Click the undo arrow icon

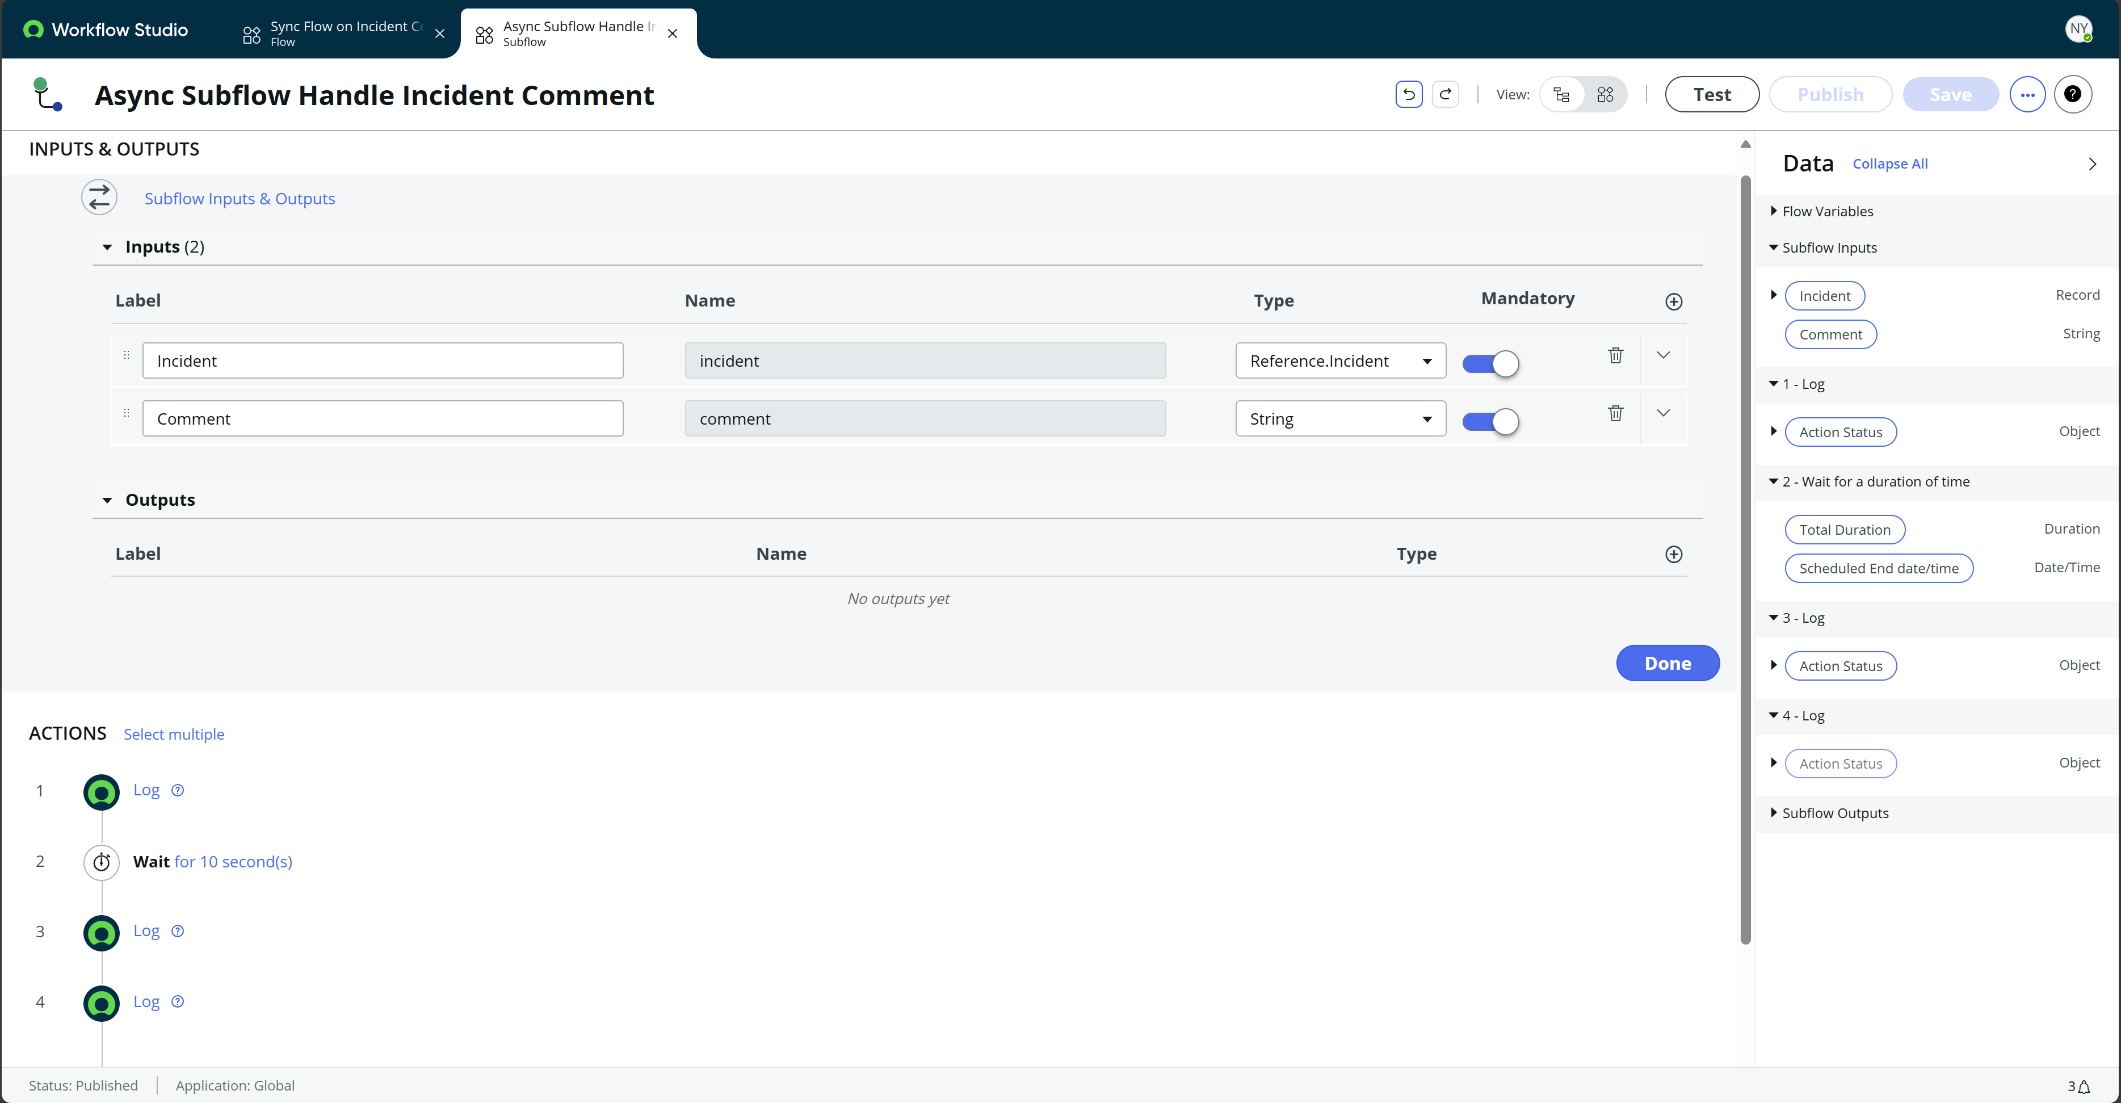click(1408, 95)
